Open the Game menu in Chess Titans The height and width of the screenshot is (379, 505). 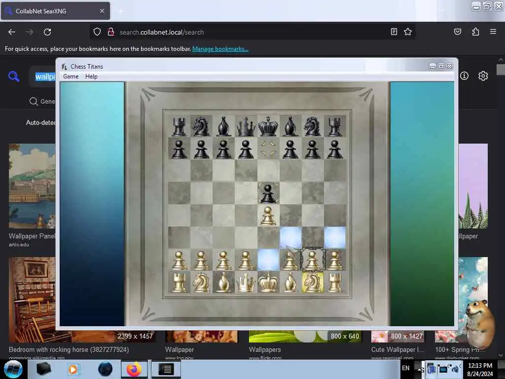71,76
